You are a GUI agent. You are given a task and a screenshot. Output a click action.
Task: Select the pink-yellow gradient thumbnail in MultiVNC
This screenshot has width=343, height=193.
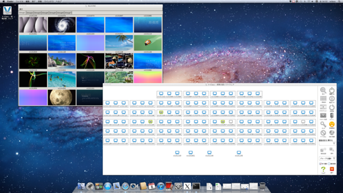click(x=148, y=77)
